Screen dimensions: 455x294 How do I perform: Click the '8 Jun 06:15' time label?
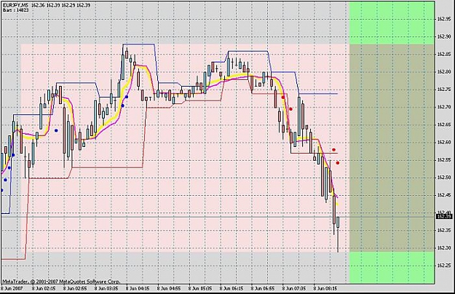232,288
